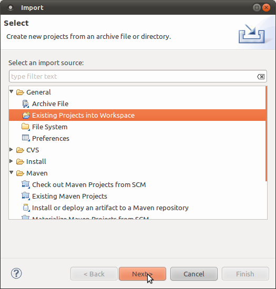Click the Cancel button
276x289 pixels.
coord(194,274)
